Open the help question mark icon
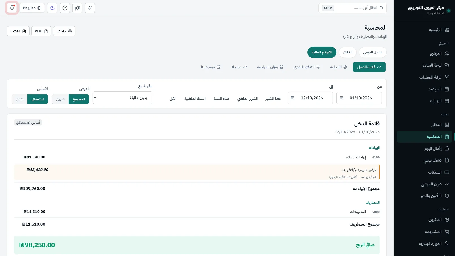Viewport: 455px width, 256px height. tap(65, 8)
